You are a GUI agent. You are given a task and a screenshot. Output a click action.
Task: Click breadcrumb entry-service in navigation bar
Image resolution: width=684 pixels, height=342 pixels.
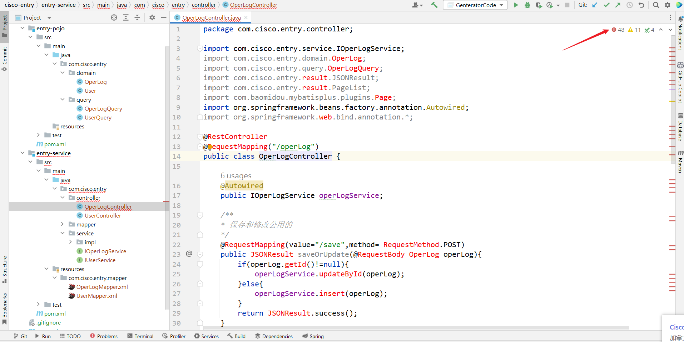(59, 5)
